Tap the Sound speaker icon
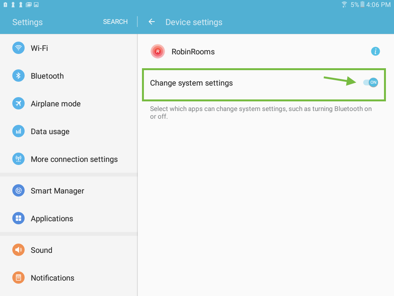The image size is (394, 296). [x=18, y=250]
